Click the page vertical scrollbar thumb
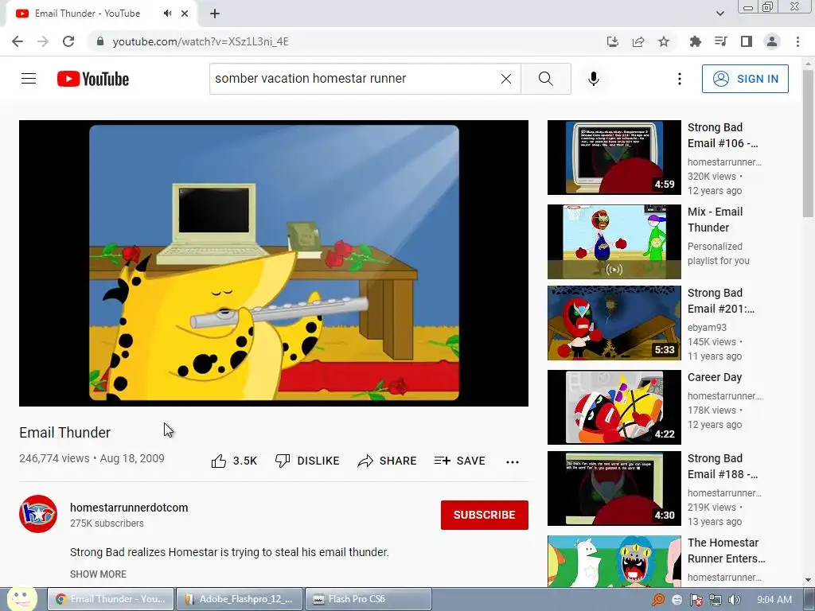This screenshot has width=815, height=611. coord(808,143)
